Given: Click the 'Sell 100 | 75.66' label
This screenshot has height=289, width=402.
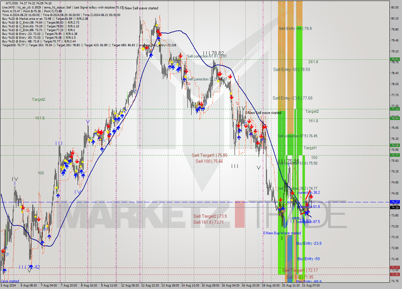Looking at the screenshot, I should tap(209, 161).
